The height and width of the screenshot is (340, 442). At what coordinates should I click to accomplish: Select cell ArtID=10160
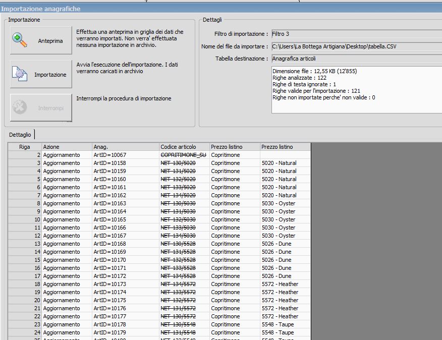(126, 179)
